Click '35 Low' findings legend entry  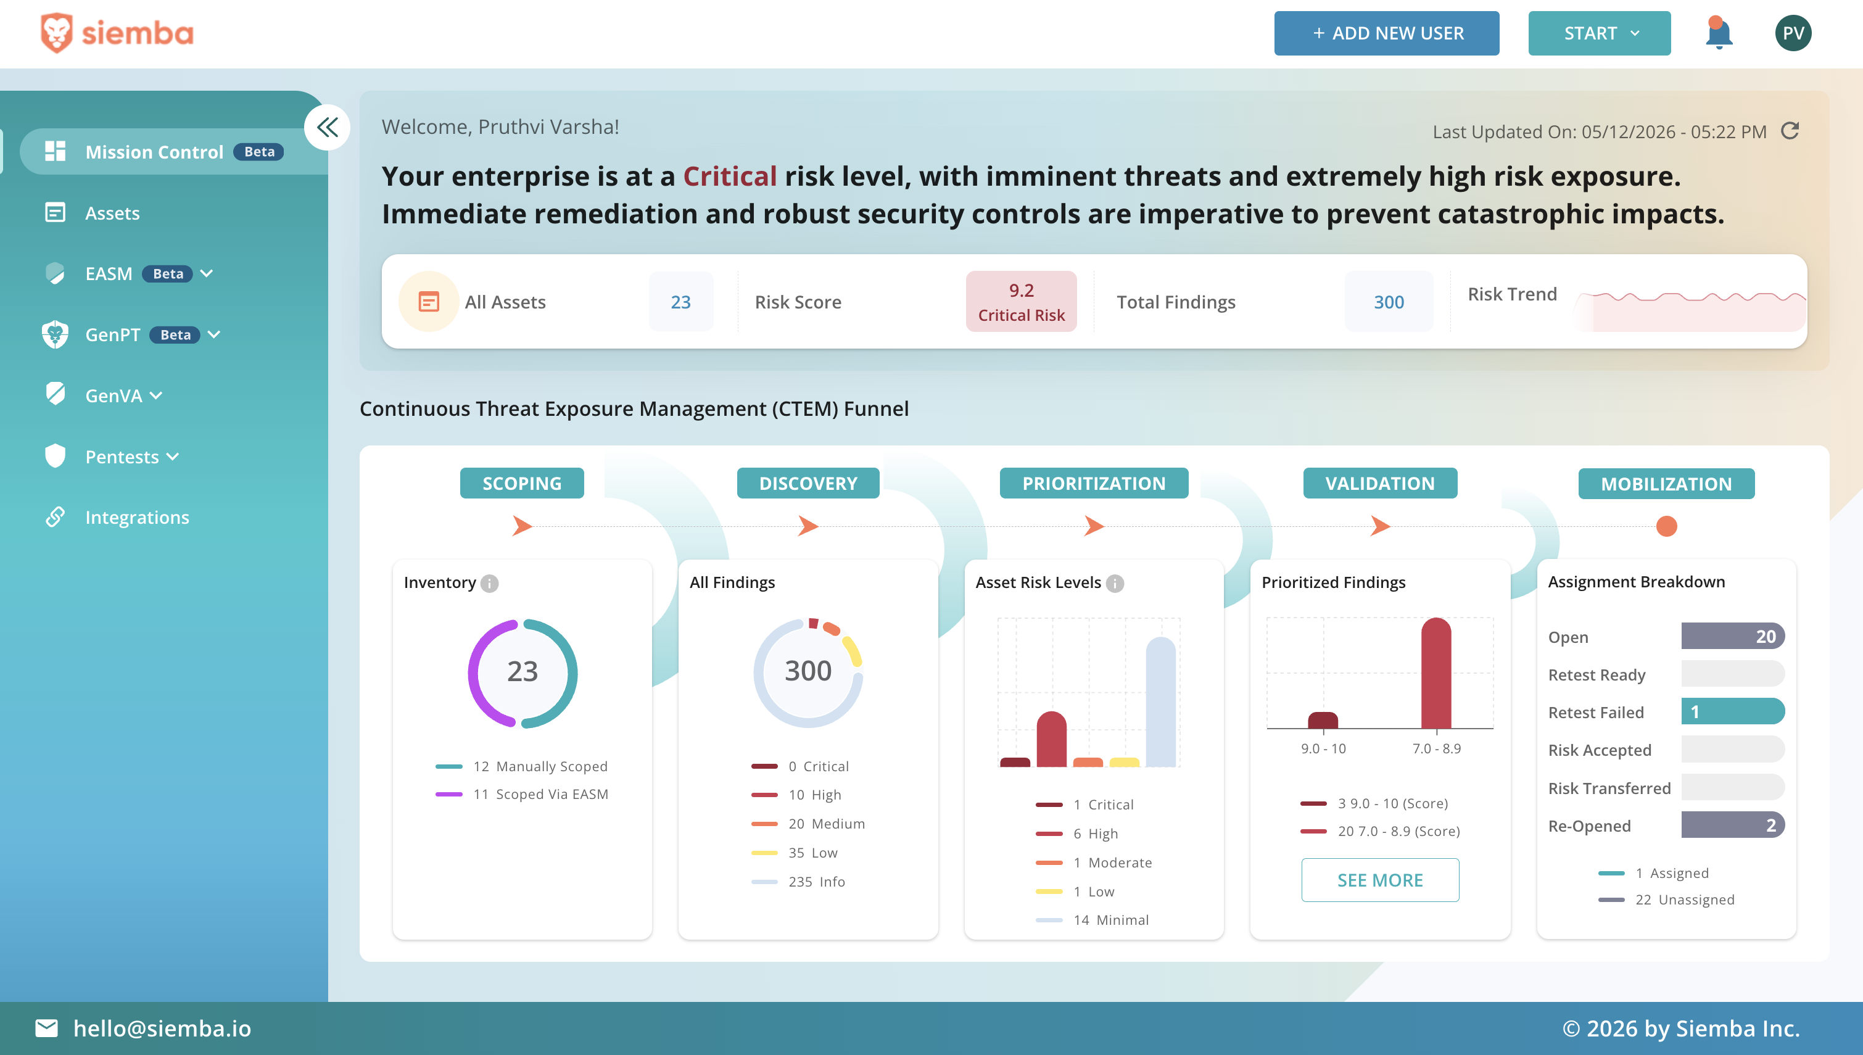[795, 853]
